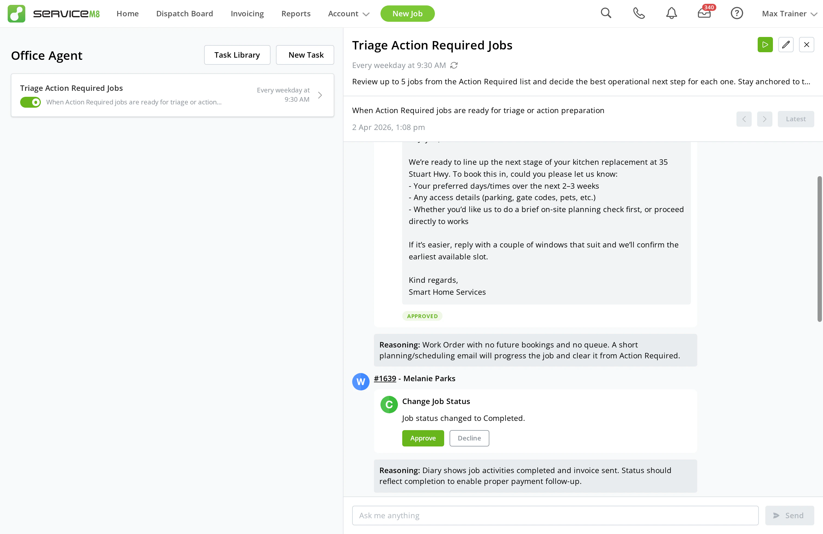Open job #1639 for Melanie Parks
823x534 pixels.
coord(385,378)
